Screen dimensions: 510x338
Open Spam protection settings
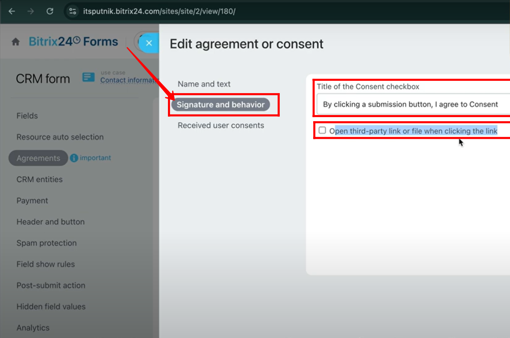pyautogui.click(x=47, y=243)
